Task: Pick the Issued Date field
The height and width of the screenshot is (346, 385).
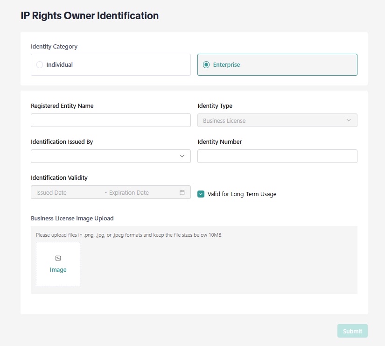Action: pyautogui.click(x=61, y=192)
